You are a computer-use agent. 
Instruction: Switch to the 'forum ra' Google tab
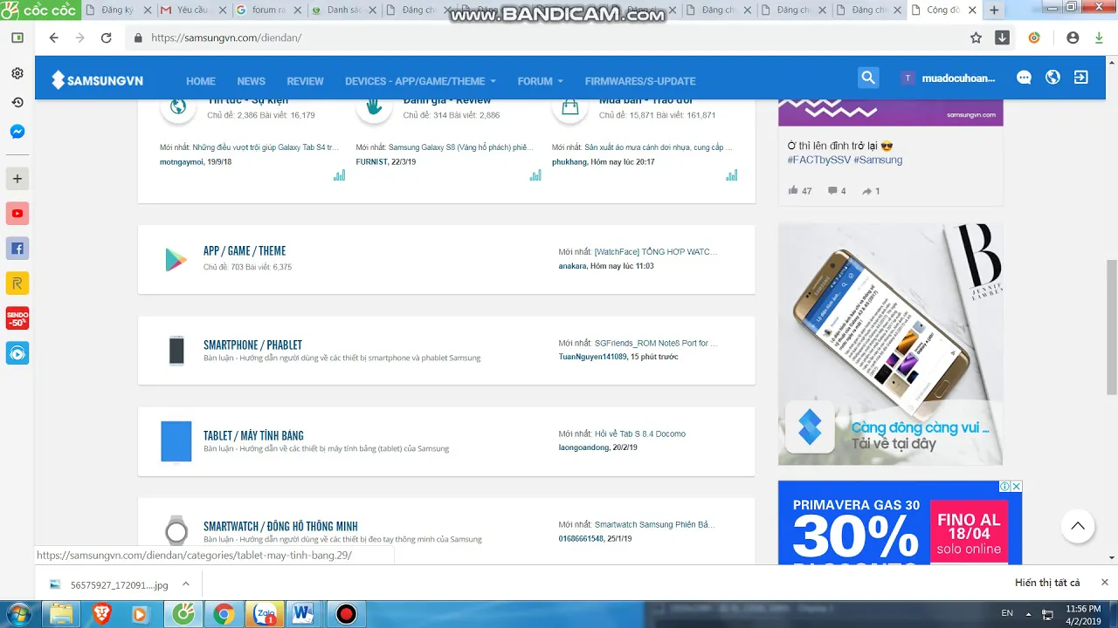click(x=267, y=10)
